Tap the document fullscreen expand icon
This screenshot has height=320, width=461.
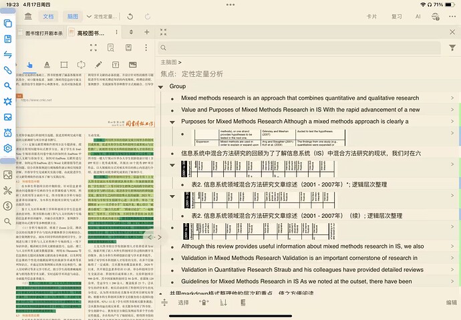[93, 47]
